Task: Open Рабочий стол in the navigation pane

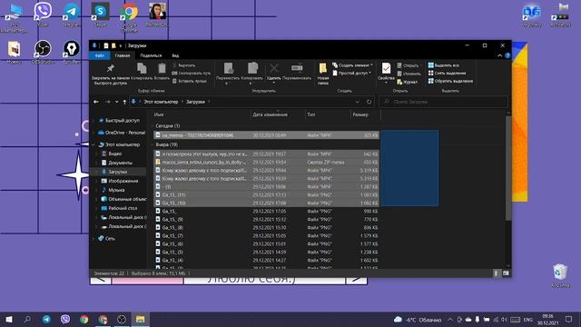Action: point(123,208)
